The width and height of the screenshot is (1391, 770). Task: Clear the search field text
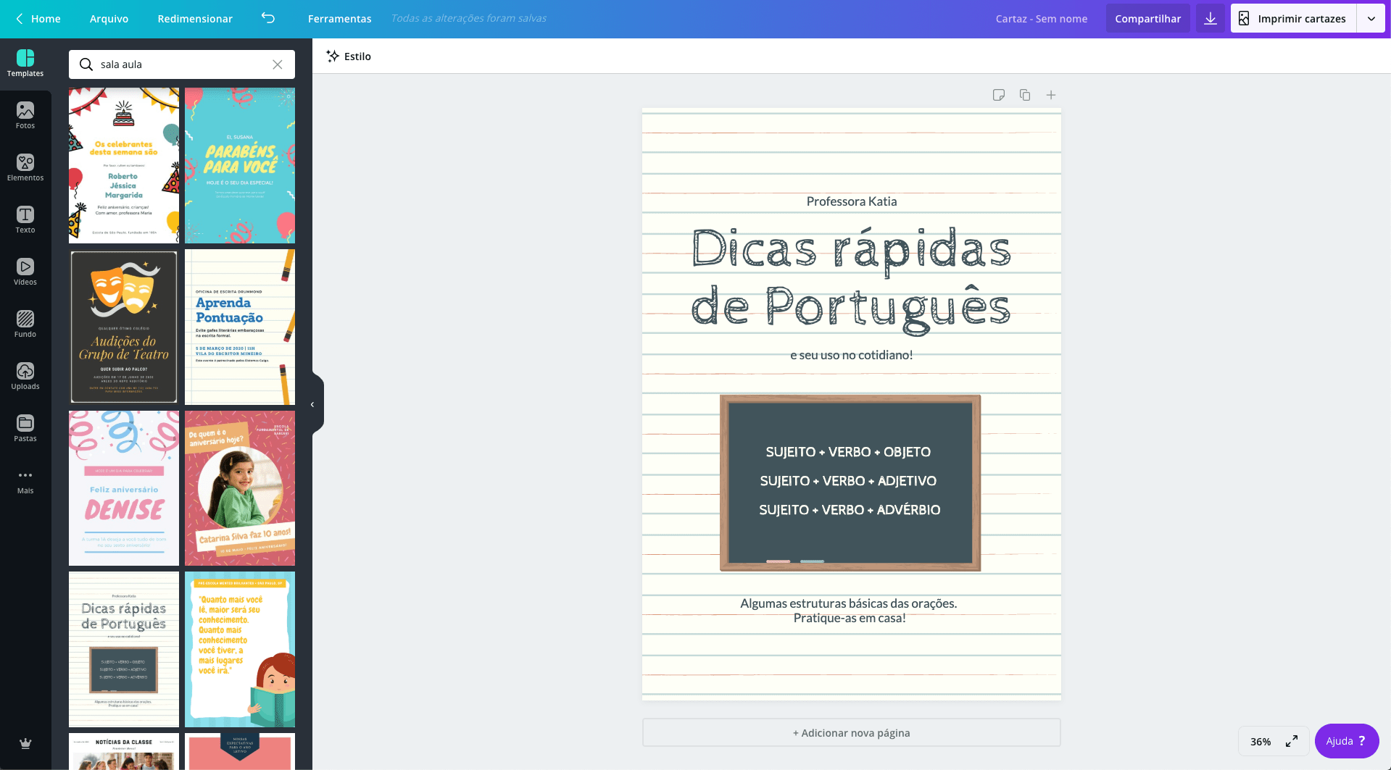[278, 64]
